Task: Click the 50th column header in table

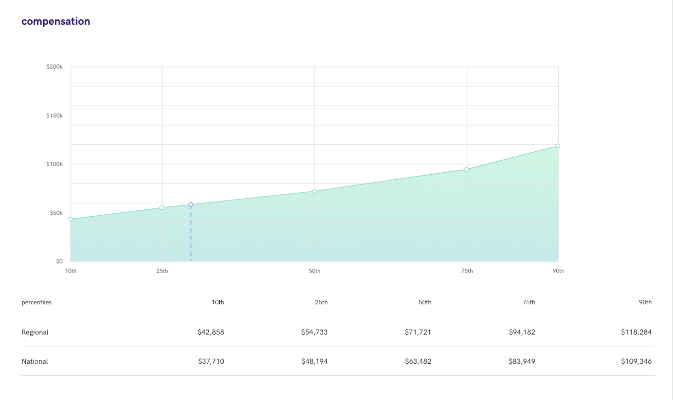Action: (425, 303)
